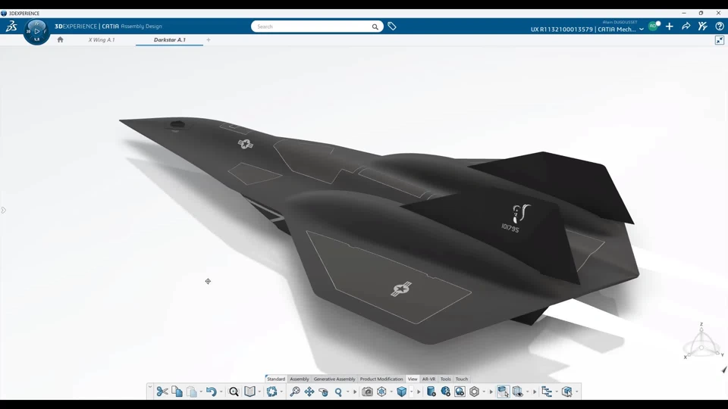Open the Standard toolbar tab
This screenshot has width=728, height=409.
pyautogui.click(x=276, y=379)
